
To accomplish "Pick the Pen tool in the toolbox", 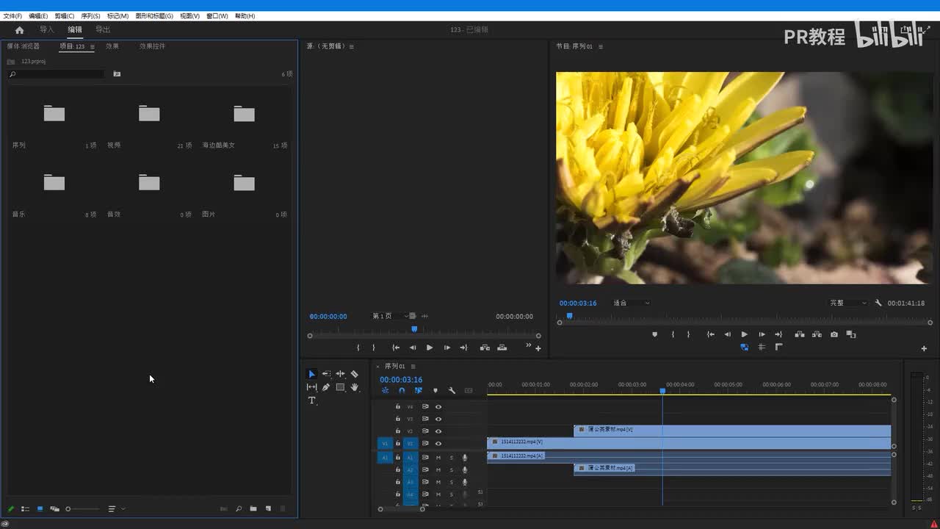I will [x=325, y=387].
